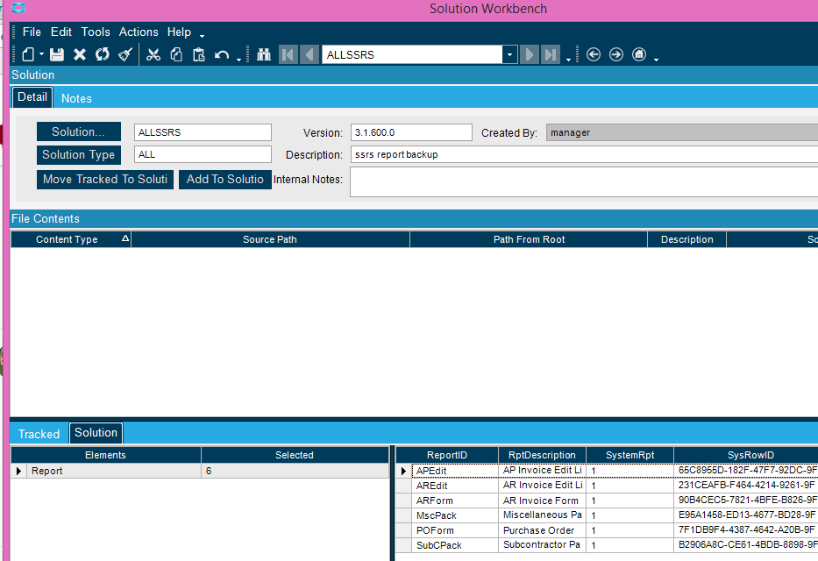The width and height of the screenshot is (818, 561).
Task: Click the Elements column header
Action: point(105,455)
